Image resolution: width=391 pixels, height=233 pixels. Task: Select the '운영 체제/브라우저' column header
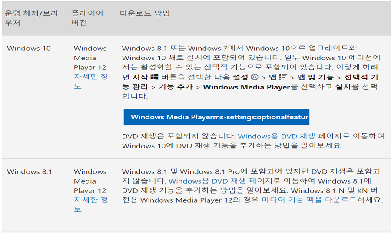[x=31, y=18]
